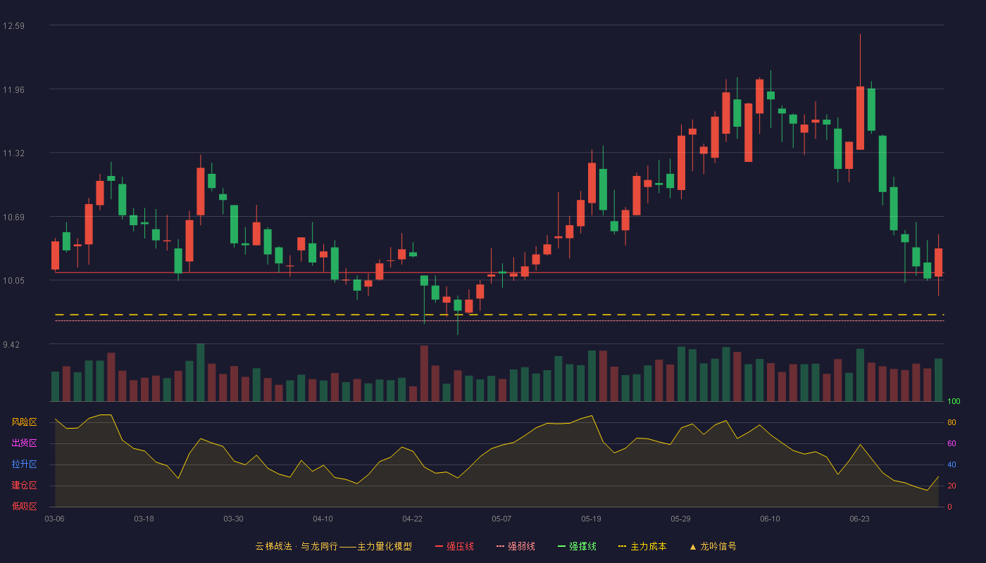Image resolution: width=986 pixels, height=563 pixels.
Task: Toggle the 强压线 legend entry
Action: click(x=455, y=546)
